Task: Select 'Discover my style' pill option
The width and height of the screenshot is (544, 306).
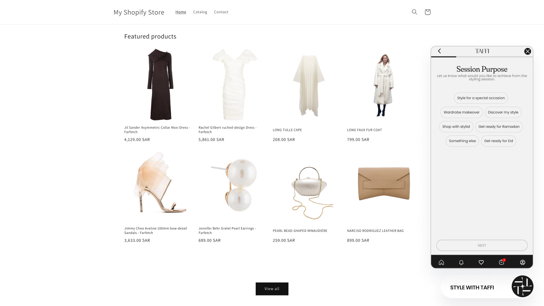Action: [x=503, y=112]
